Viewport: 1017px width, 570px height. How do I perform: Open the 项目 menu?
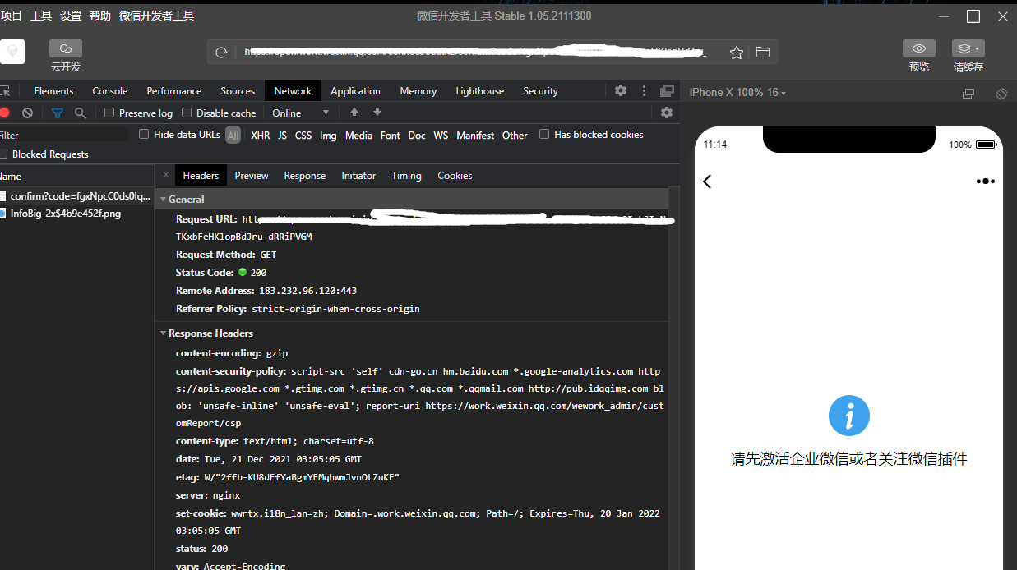12,16
